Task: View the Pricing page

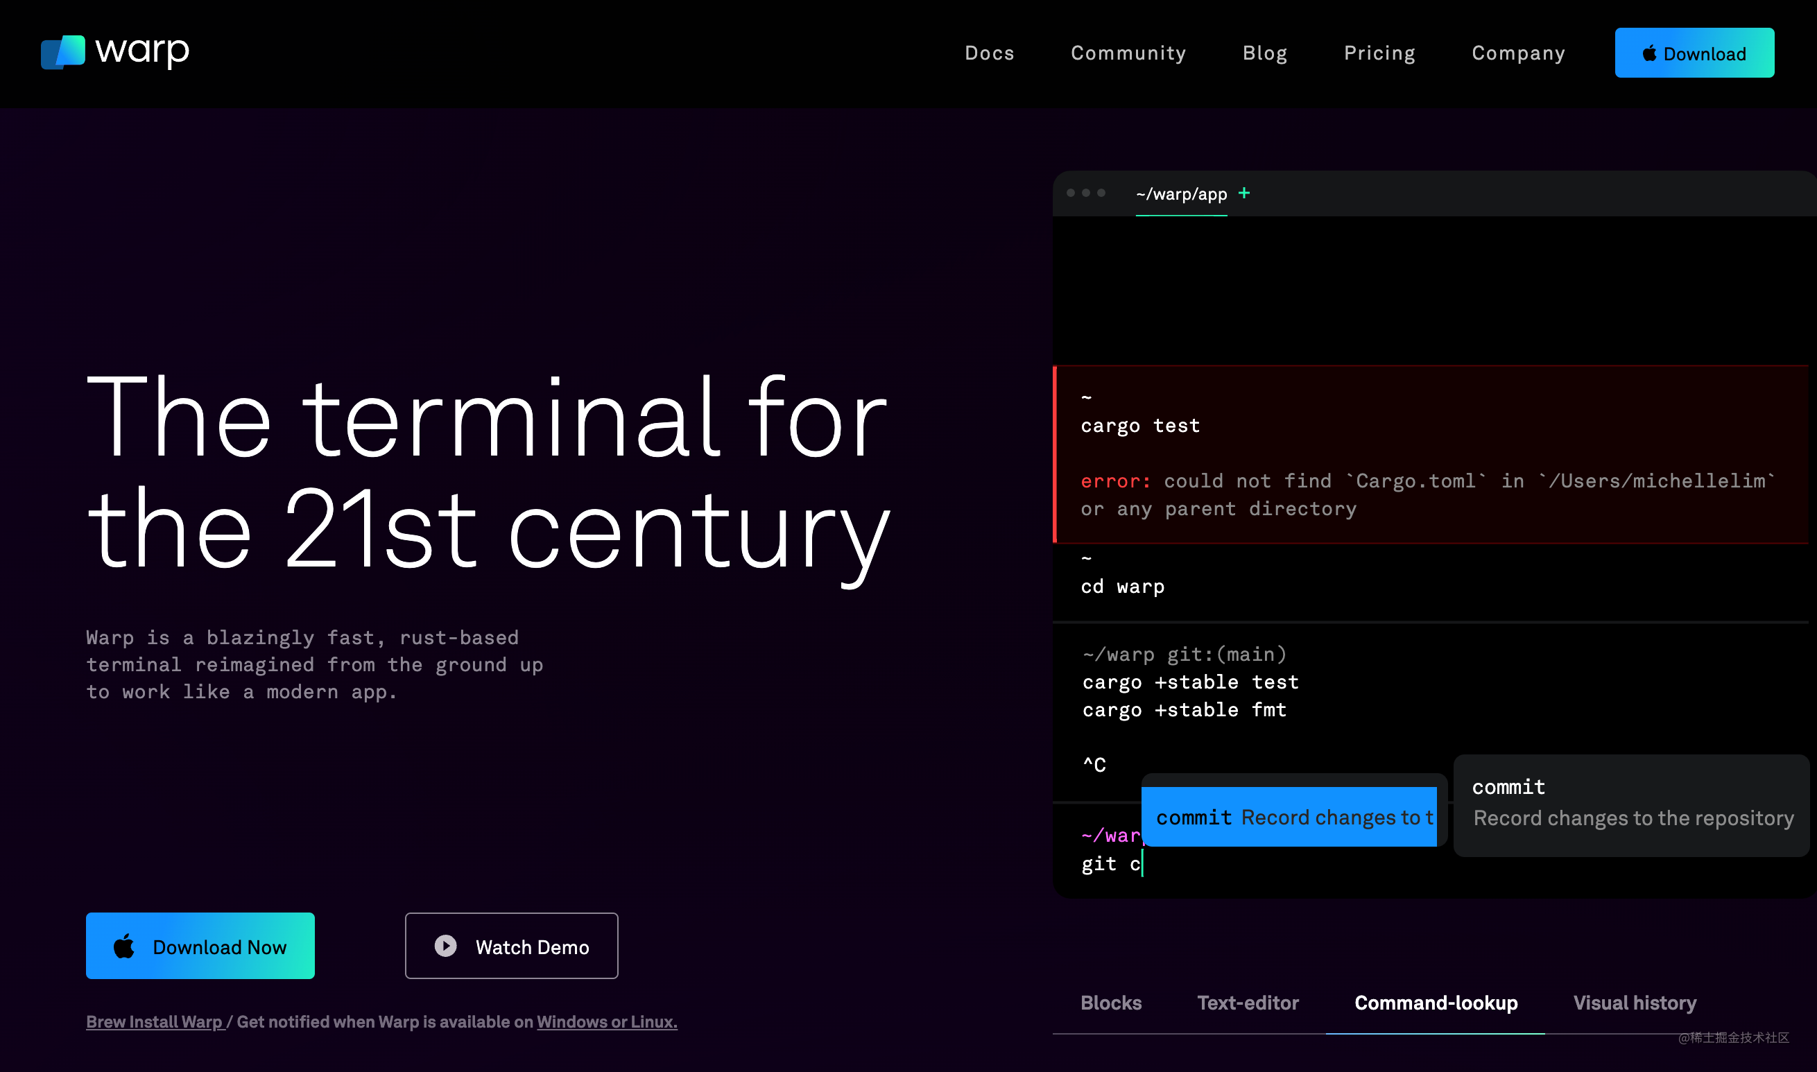Action: point(1379,53)
